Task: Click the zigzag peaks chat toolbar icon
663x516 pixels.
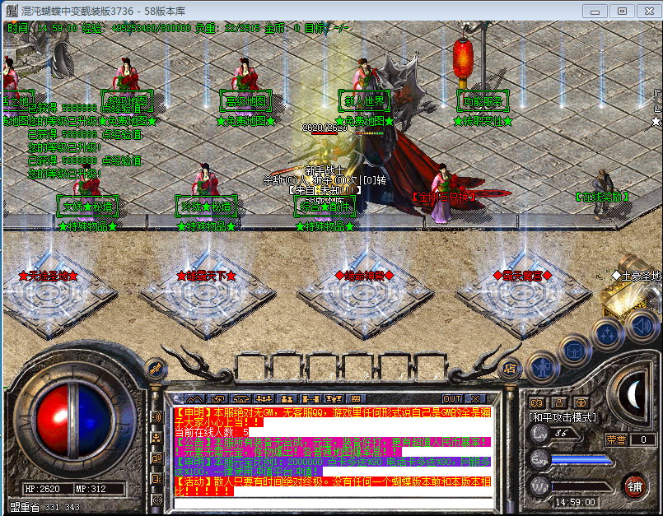Action: tap(194, 399)
